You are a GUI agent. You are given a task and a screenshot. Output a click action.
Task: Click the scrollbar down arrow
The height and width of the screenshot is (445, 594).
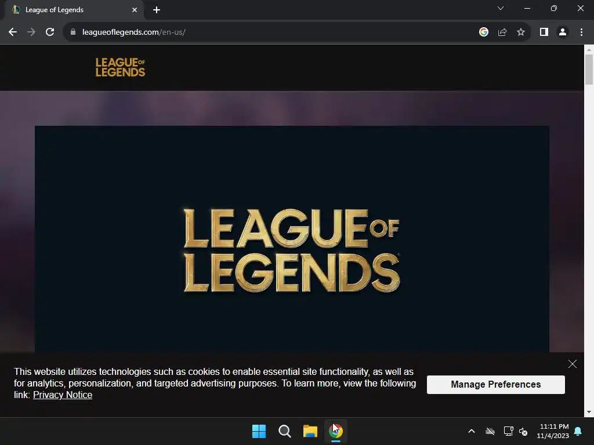pyautogui.click(x=589, y=412)
